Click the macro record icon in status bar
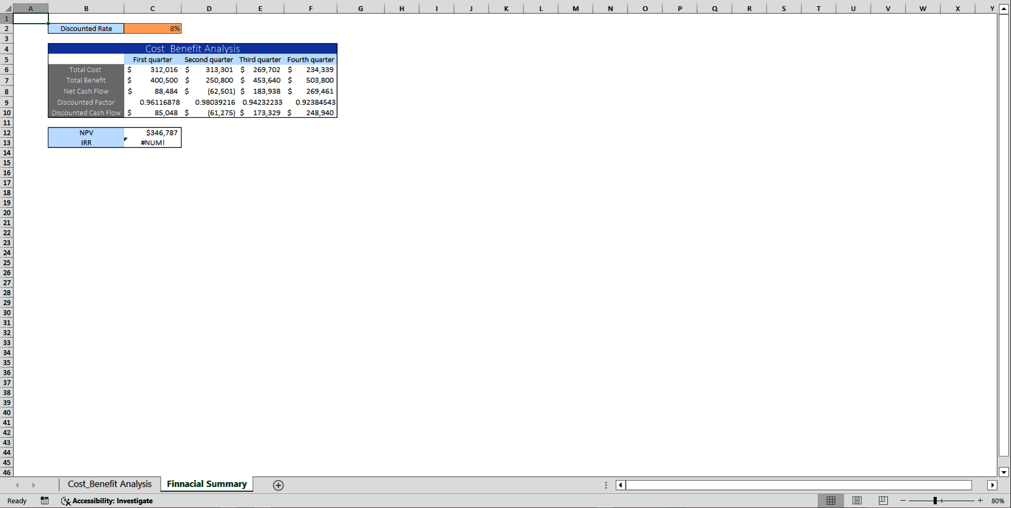 pos(45,501)
